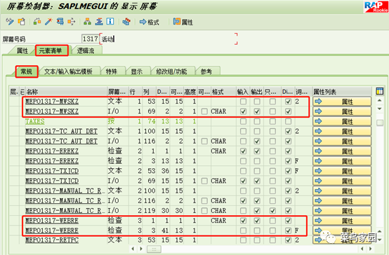
Task: Toggle 输入 checkbox in MWSKZ I/O row
Action: click(244, 111)
